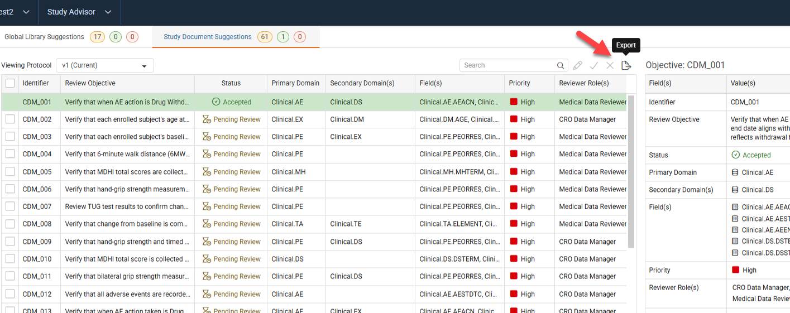Viewport: 790px width, 313px height.
Task: Click Clinical.DM.AGE field cell in CDM_002 row
Action: coord(459,119)
